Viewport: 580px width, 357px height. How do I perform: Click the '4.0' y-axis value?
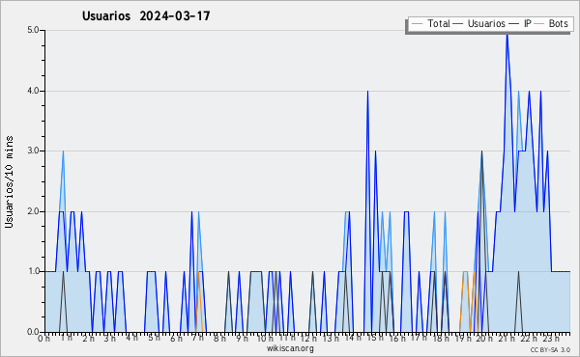[33, 91]
